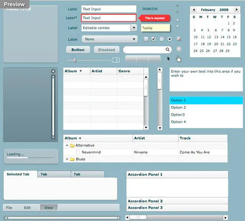
Task: Tick the unchecked square checkbox
Action: [146, 39]
